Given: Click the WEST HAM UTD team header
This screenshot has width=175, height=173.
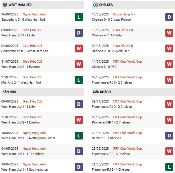Looking at the screenshot, I should 20,5.
